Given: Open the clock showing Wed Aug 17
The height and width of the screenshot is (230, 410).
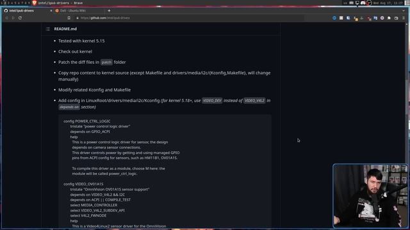Looking at the screenshot, I should click(388, 3).
